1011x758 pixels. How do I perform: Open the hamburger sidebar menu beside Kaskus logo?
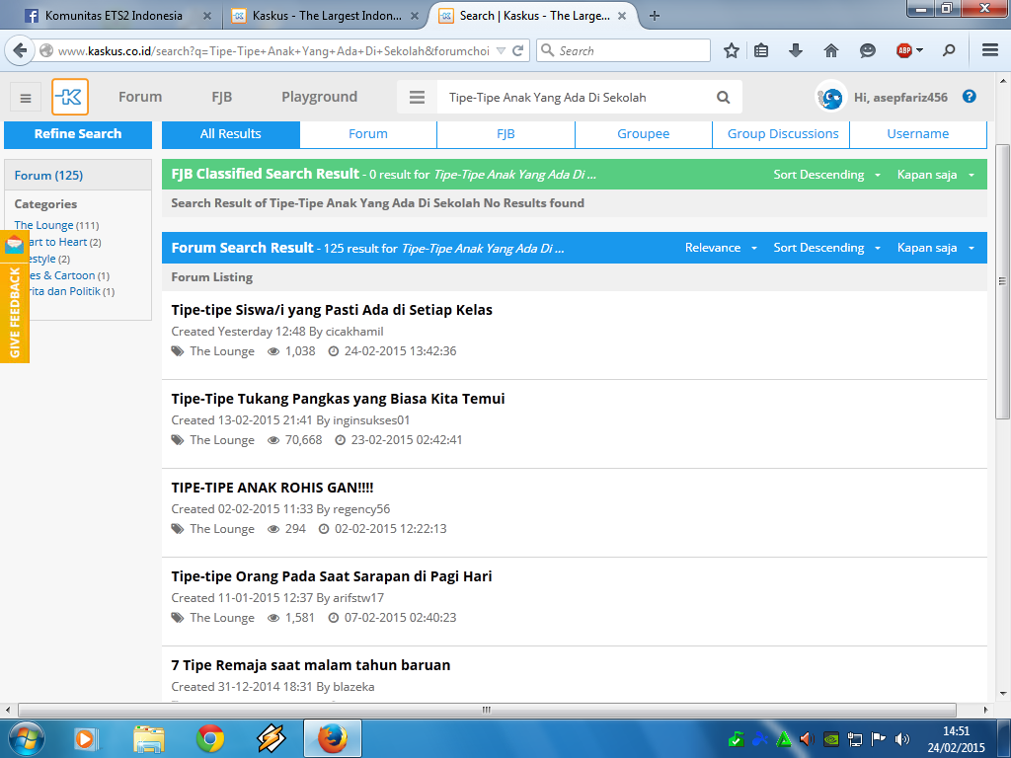(26, 98)
